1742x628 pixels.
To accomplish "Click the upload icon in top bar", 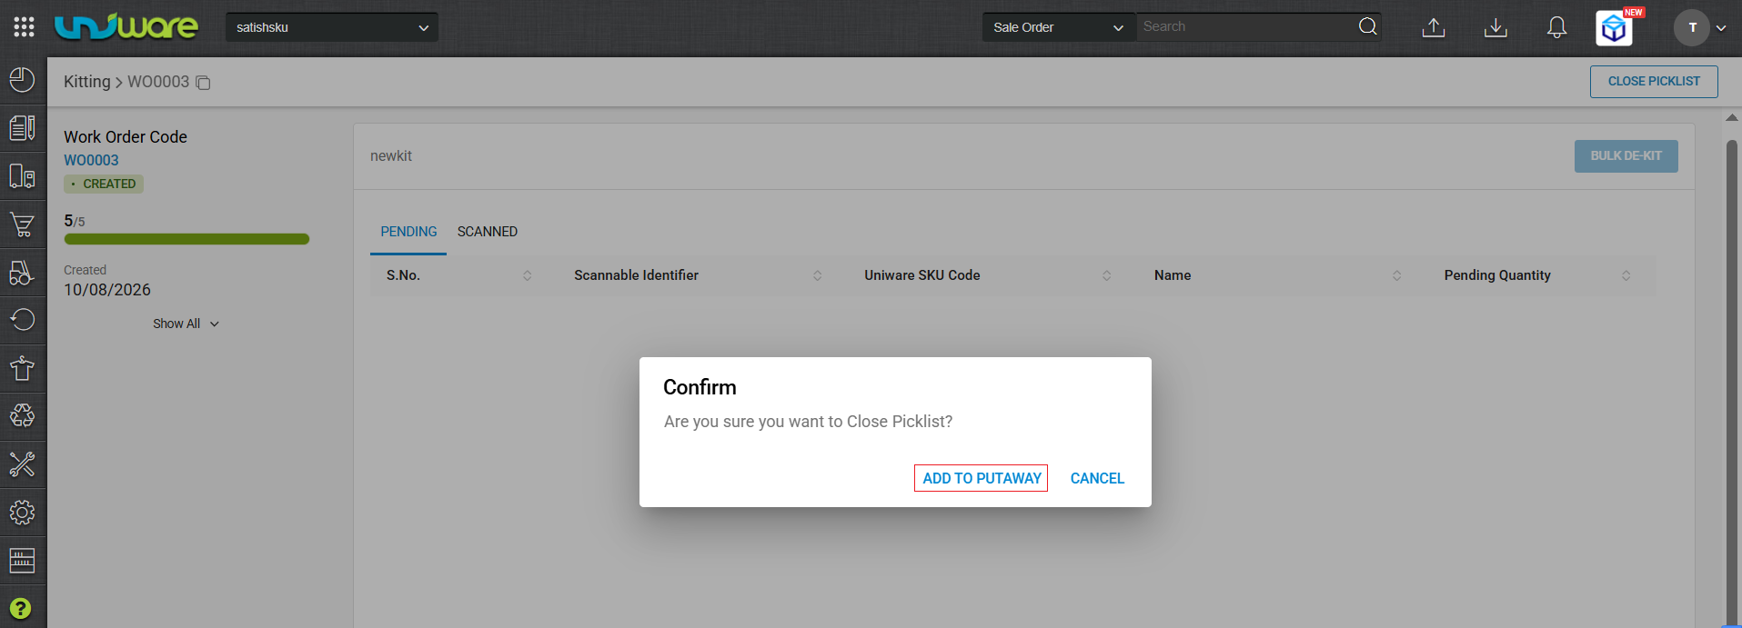I will point(1434,27).
